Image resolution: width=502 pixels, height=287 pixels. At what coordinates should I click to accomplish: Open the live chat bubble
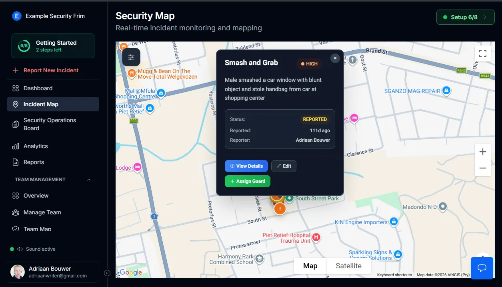pyautogui.click(x=482, y=268)
